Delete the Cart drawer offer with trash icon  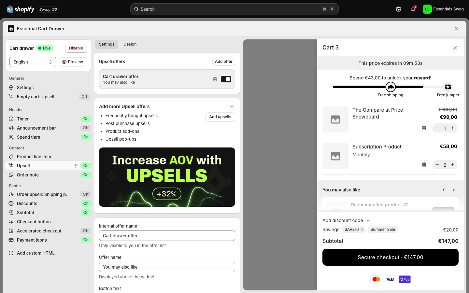pyautogui.click(x=215, y=79)
